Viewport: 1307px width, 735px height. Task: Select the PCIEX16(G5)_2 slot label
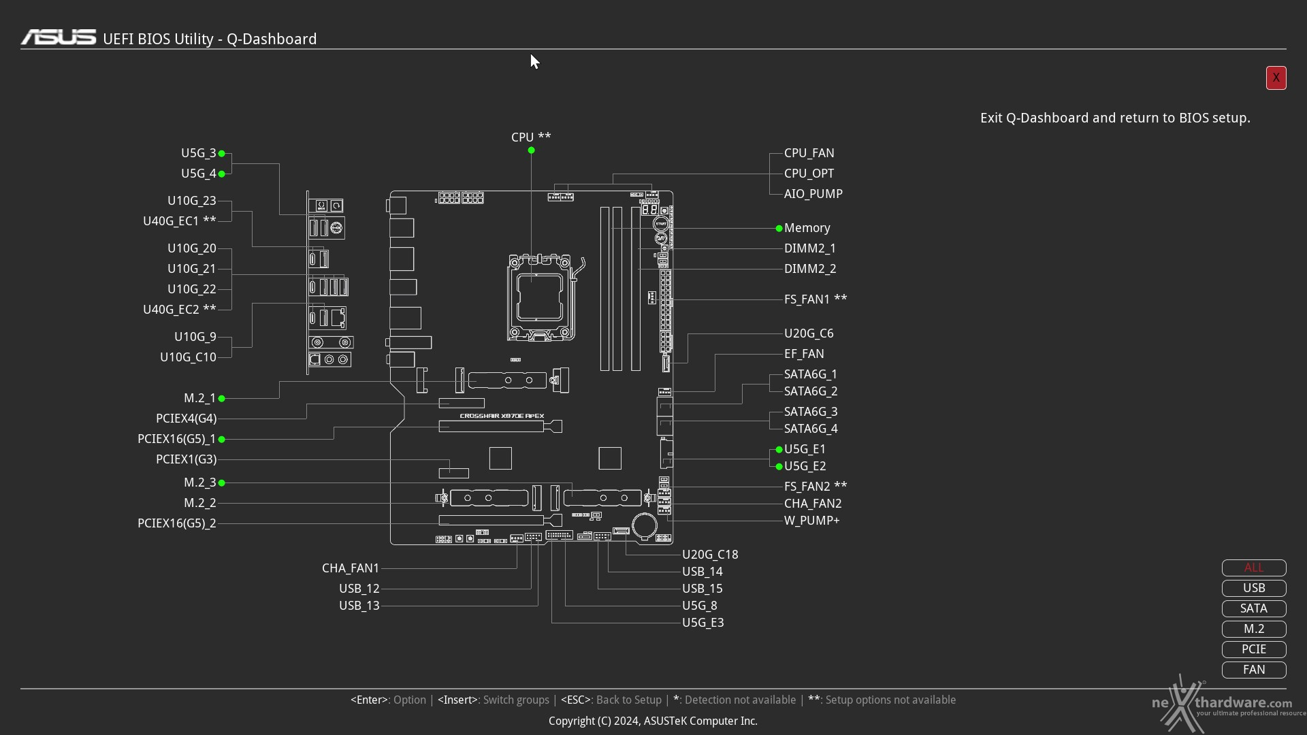point(176,523)
